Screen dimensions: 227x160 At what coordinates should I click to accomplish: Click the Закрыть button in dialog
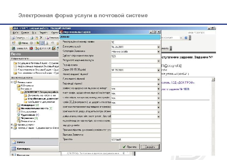[150, 147]
